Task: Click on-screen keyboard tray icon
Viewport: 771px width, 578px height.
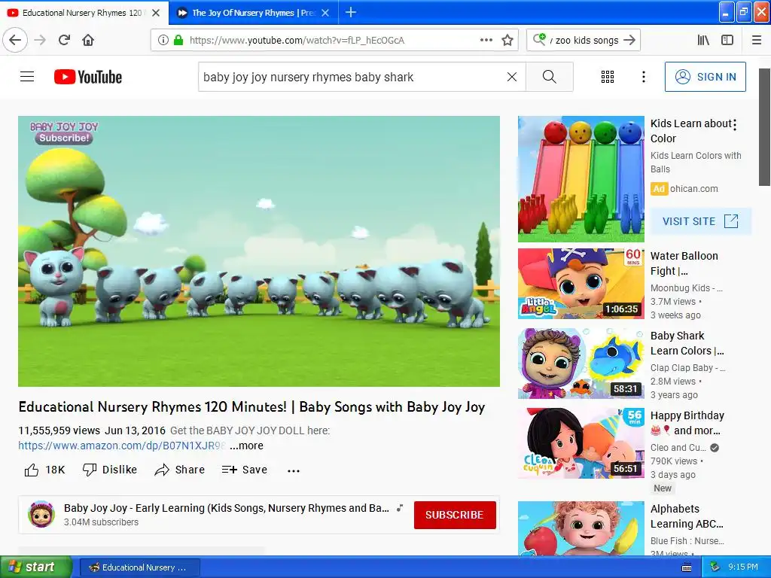Action: (x=687, y=567)
